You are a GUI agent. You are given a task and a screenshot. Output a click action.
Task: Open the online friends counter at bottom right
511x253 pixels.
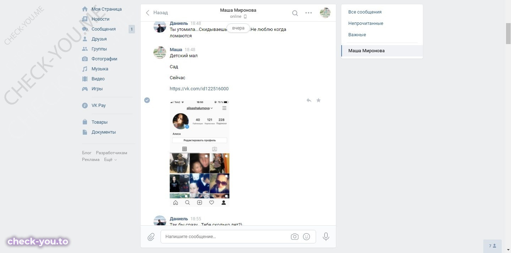tap(493, 246)
